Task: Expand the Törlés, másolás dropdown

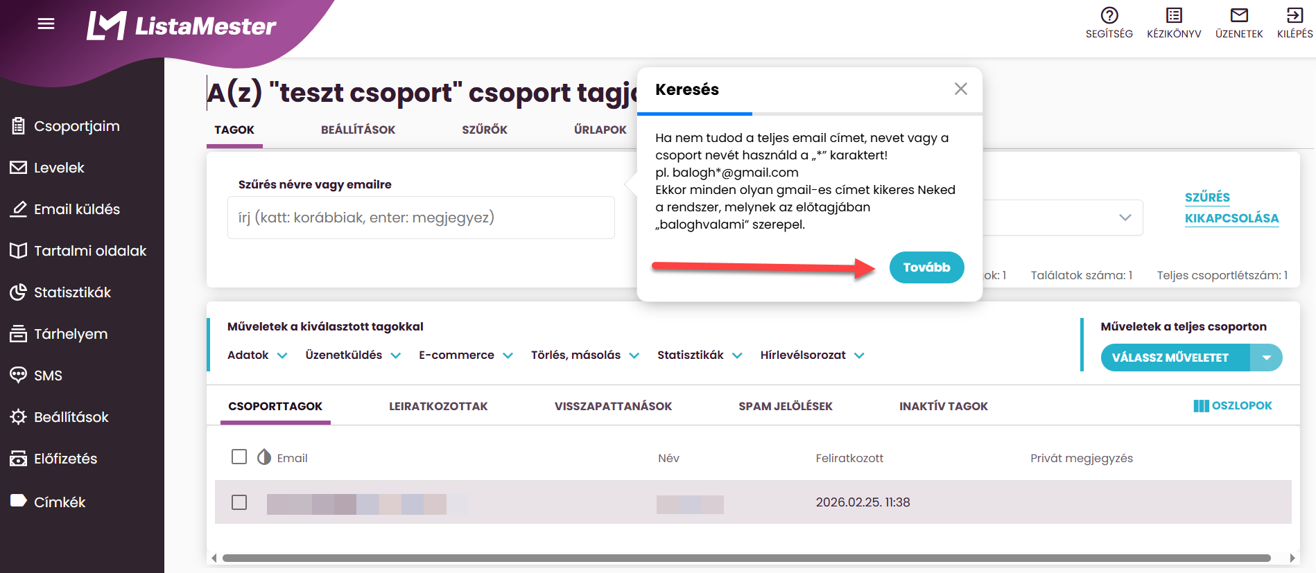Action: [585, 355]
